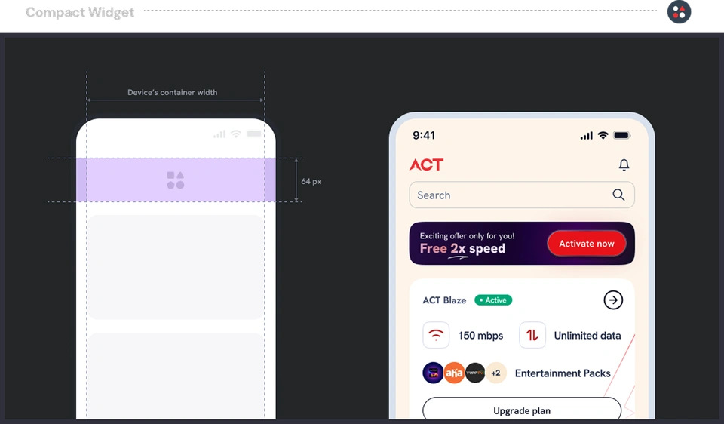
Task: Click the shapes placeholder icon in purple widget
Action: tap(176, 180)
